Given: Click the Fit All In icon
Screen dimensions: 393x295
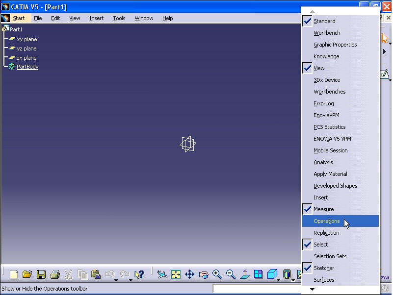Looking at the screenshot, I should 176,274.
